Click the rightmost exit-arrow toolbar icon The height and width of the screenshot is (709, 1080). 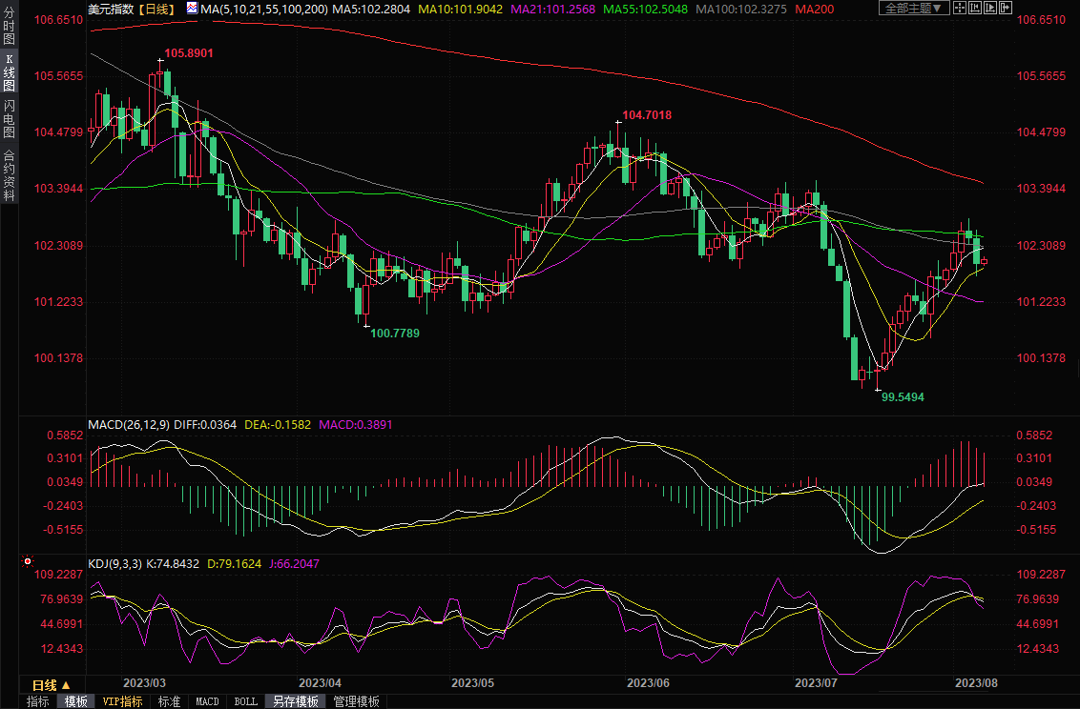click(1006, 8)
